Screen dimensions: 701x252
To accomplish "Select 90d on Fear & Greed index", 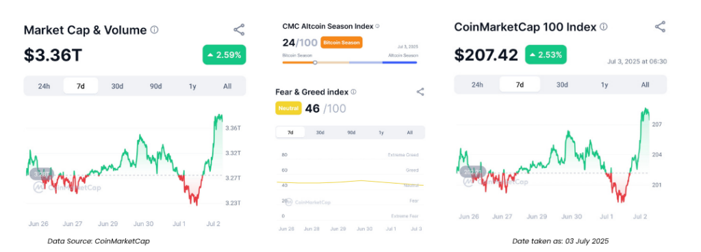I will [351, 132].
